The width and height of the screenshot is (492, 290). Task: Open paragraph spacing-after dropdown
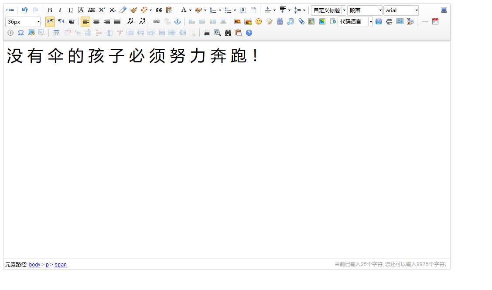tap(289, 10)
